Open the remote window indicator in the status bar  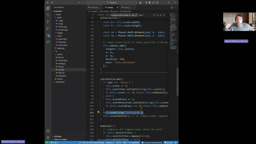tap(47, 143)
